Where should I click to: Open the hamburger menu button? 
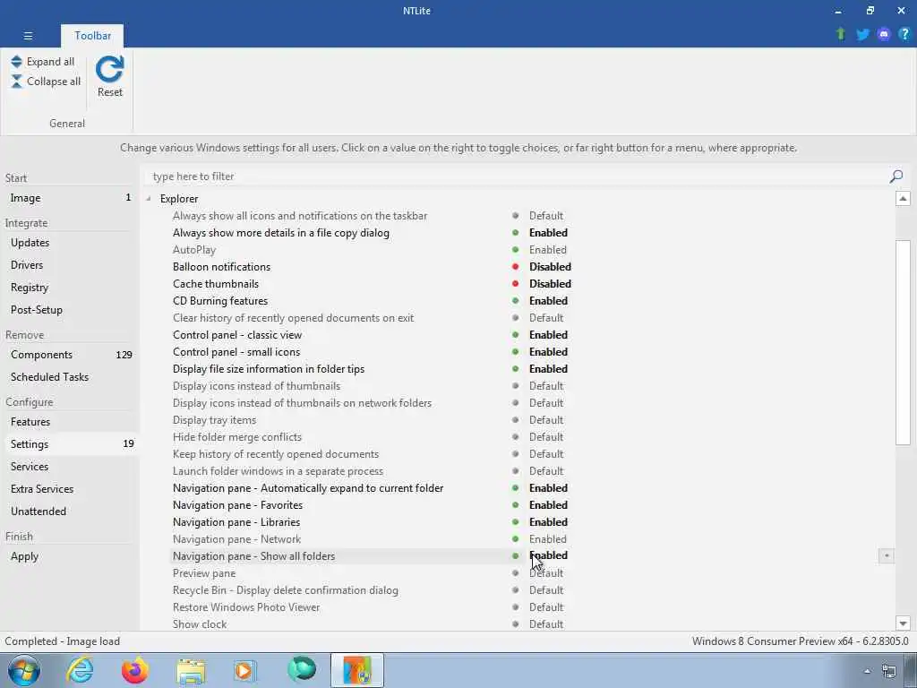28,36
